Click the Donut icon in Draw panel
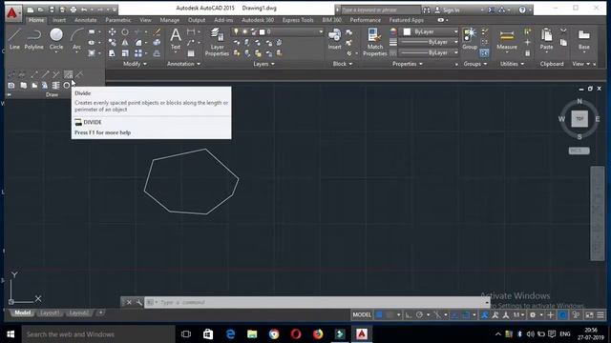 click(67, 85)
